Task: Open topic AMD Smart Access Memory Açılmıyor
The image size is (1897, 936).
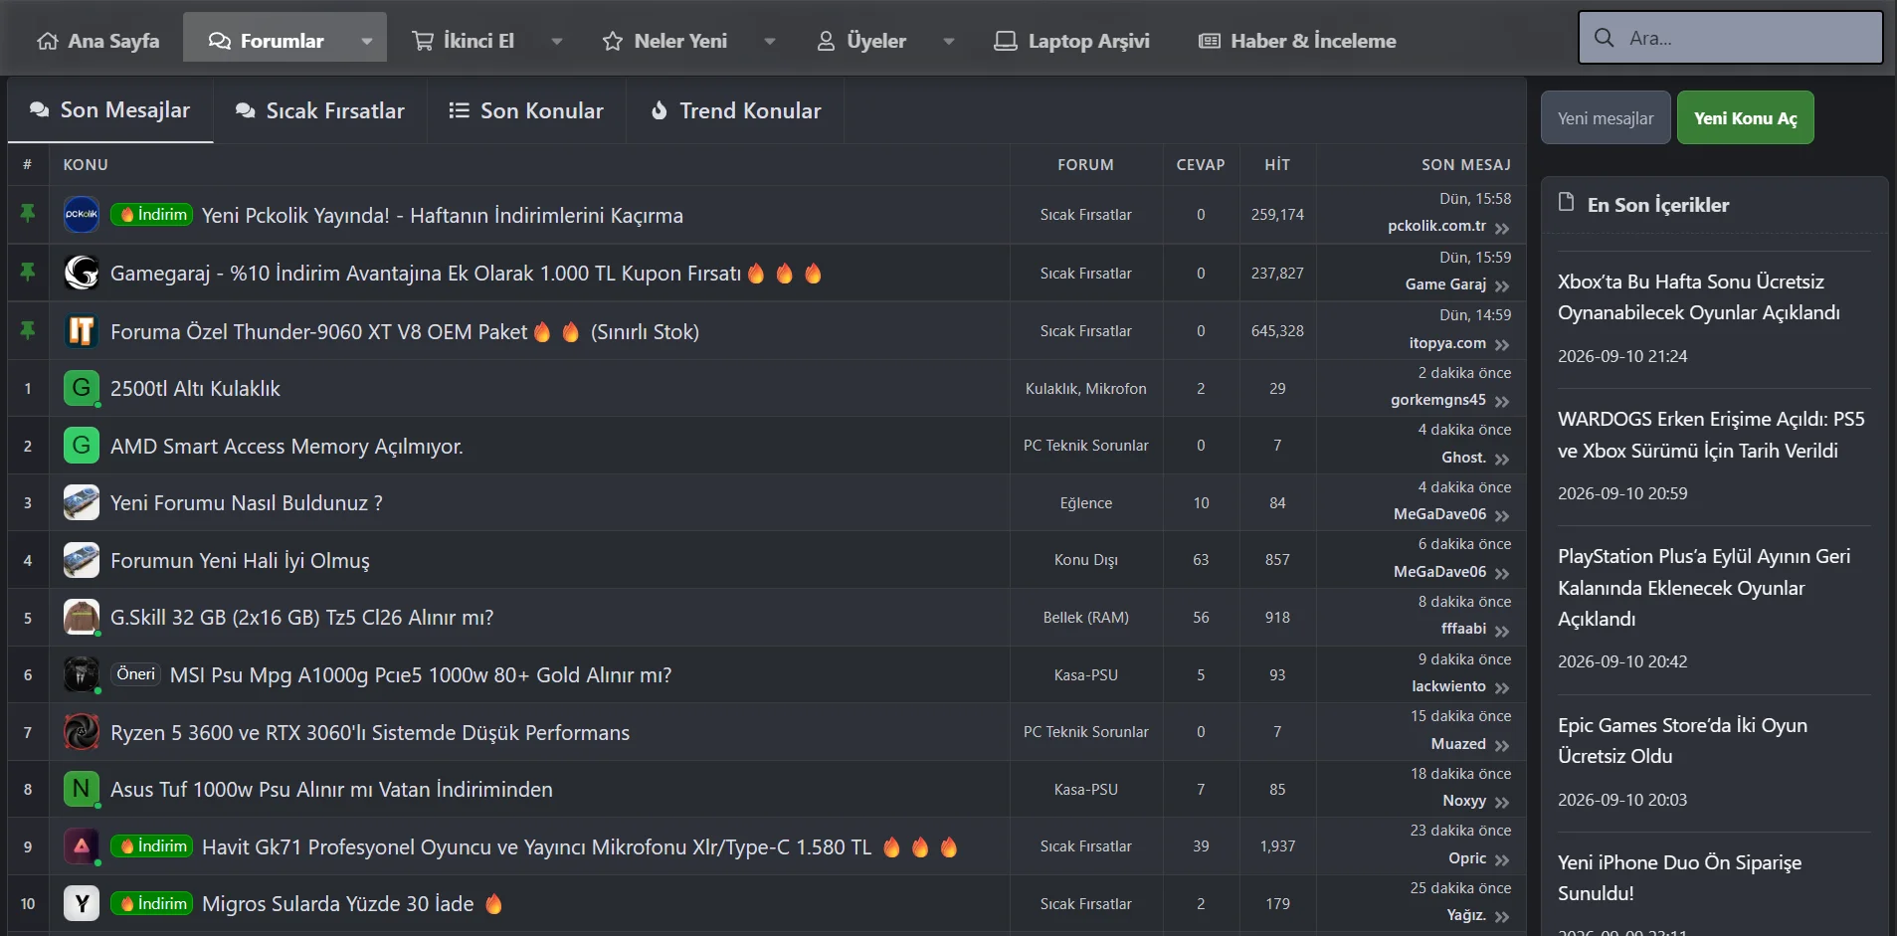Action: (x=286, y=447)
